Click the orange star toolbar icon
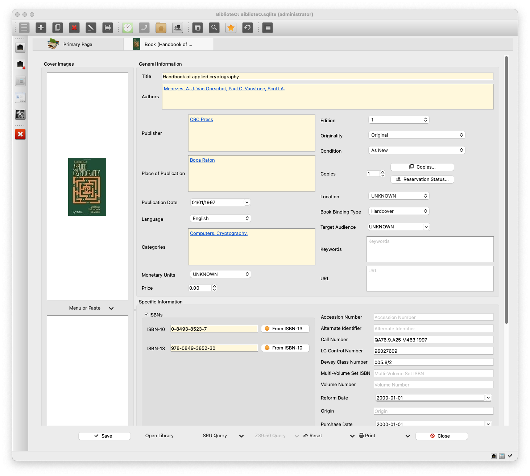This screenshot has height=476, width=530. (x=231, y=28)
